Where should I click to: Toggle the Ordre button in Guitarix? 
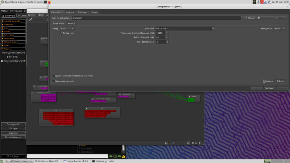tap(22, 16)
